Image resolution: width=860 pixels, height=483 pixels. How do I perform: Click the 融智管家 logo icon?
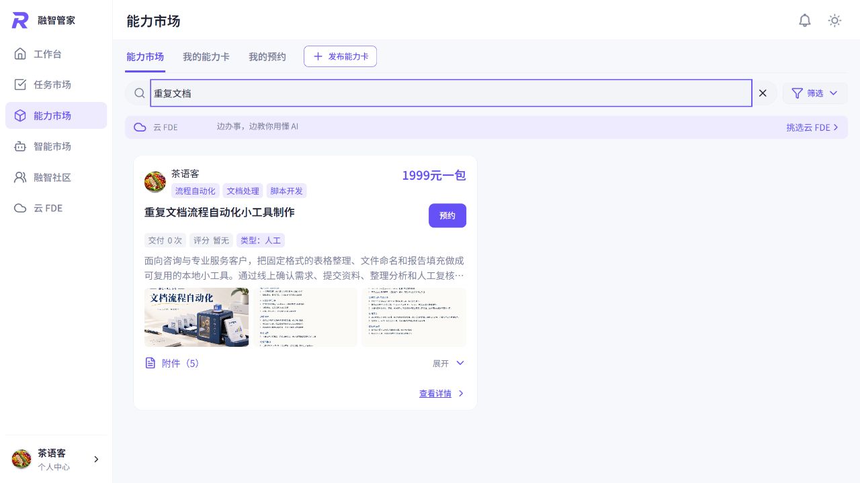coord(20,20)
